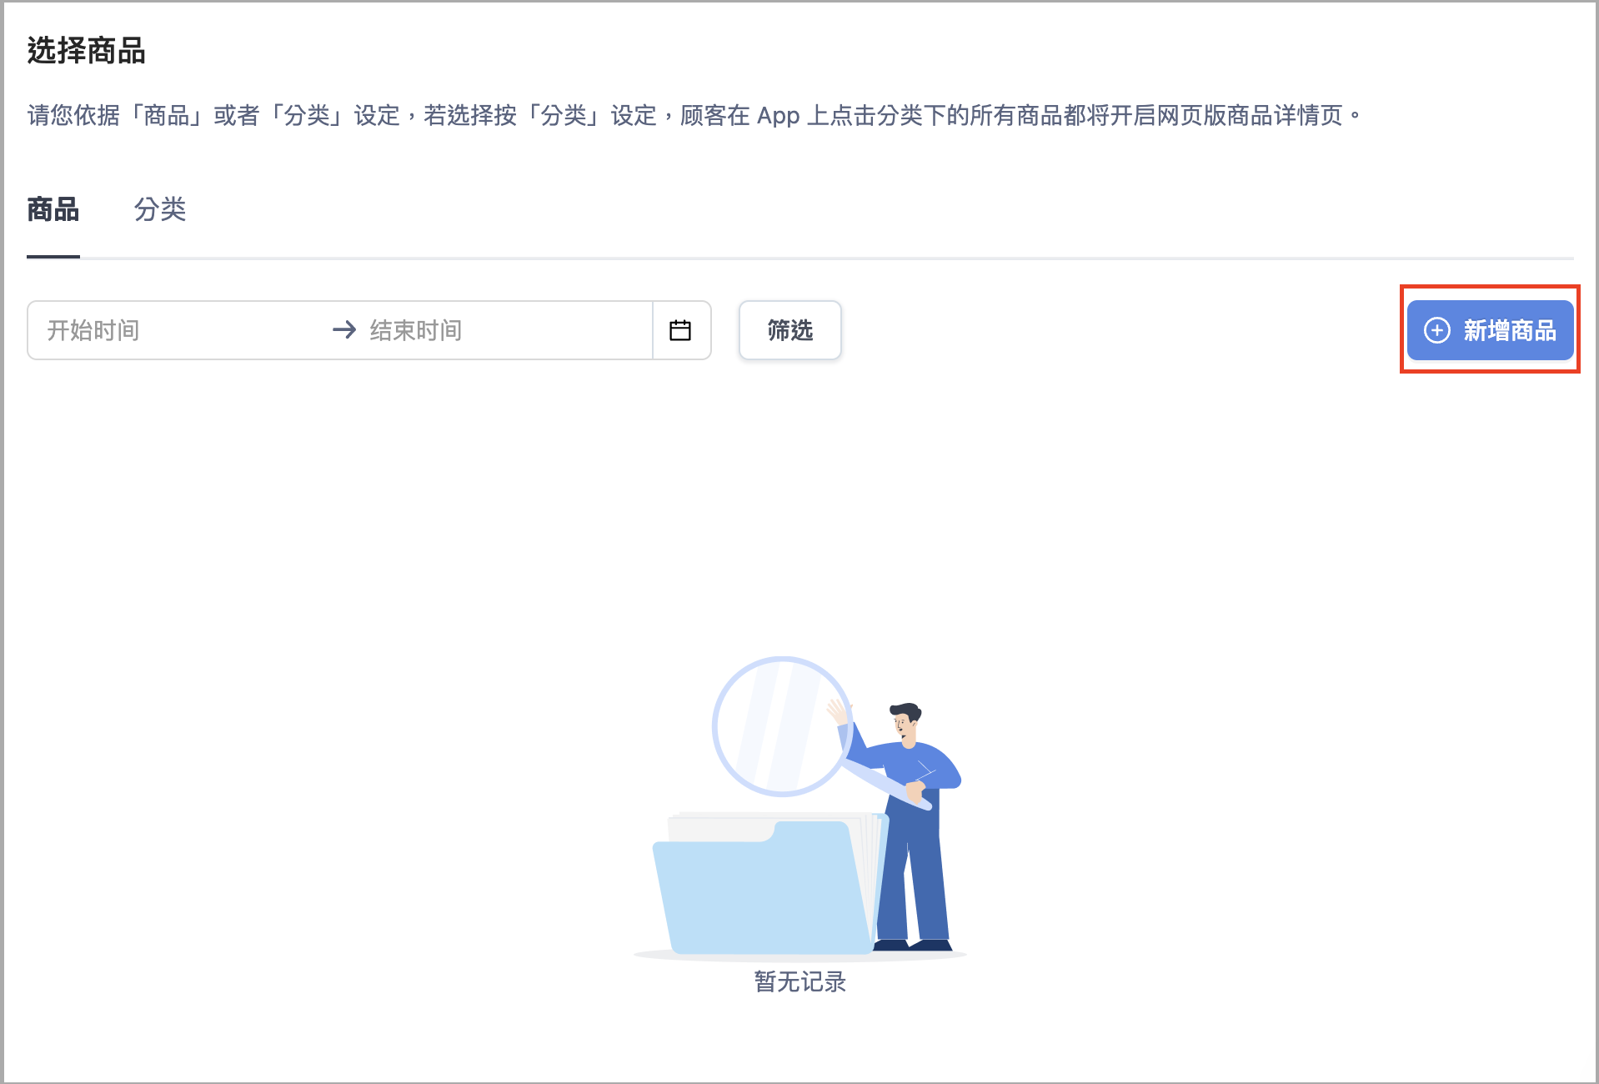Image resolution: width=1599 pixels, height=1084 pixels.
Task: Open the calendar date picker icon
Action: [x=680, y=330]
